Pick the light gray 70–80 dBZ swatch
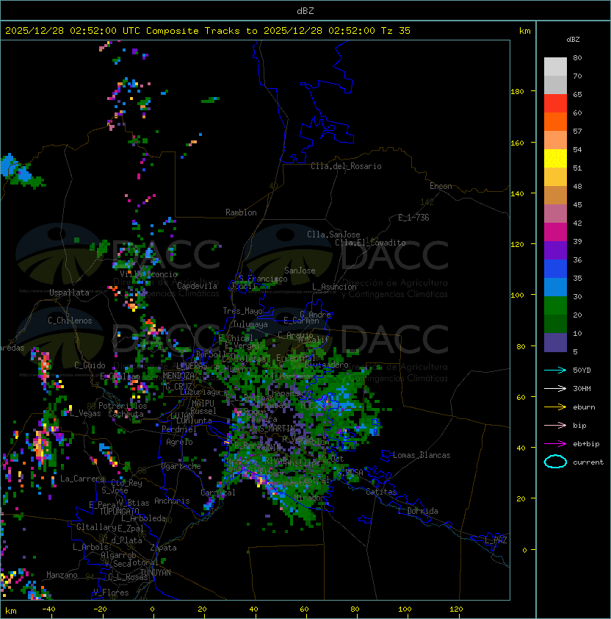 [x=555, y=67]
